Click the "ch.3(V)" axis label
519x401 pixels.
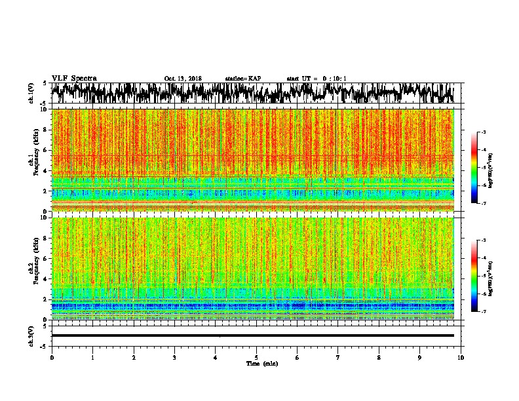click(31, 336)
